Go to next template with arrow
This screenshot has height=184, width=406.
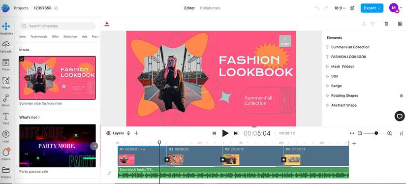click(94, 146)
